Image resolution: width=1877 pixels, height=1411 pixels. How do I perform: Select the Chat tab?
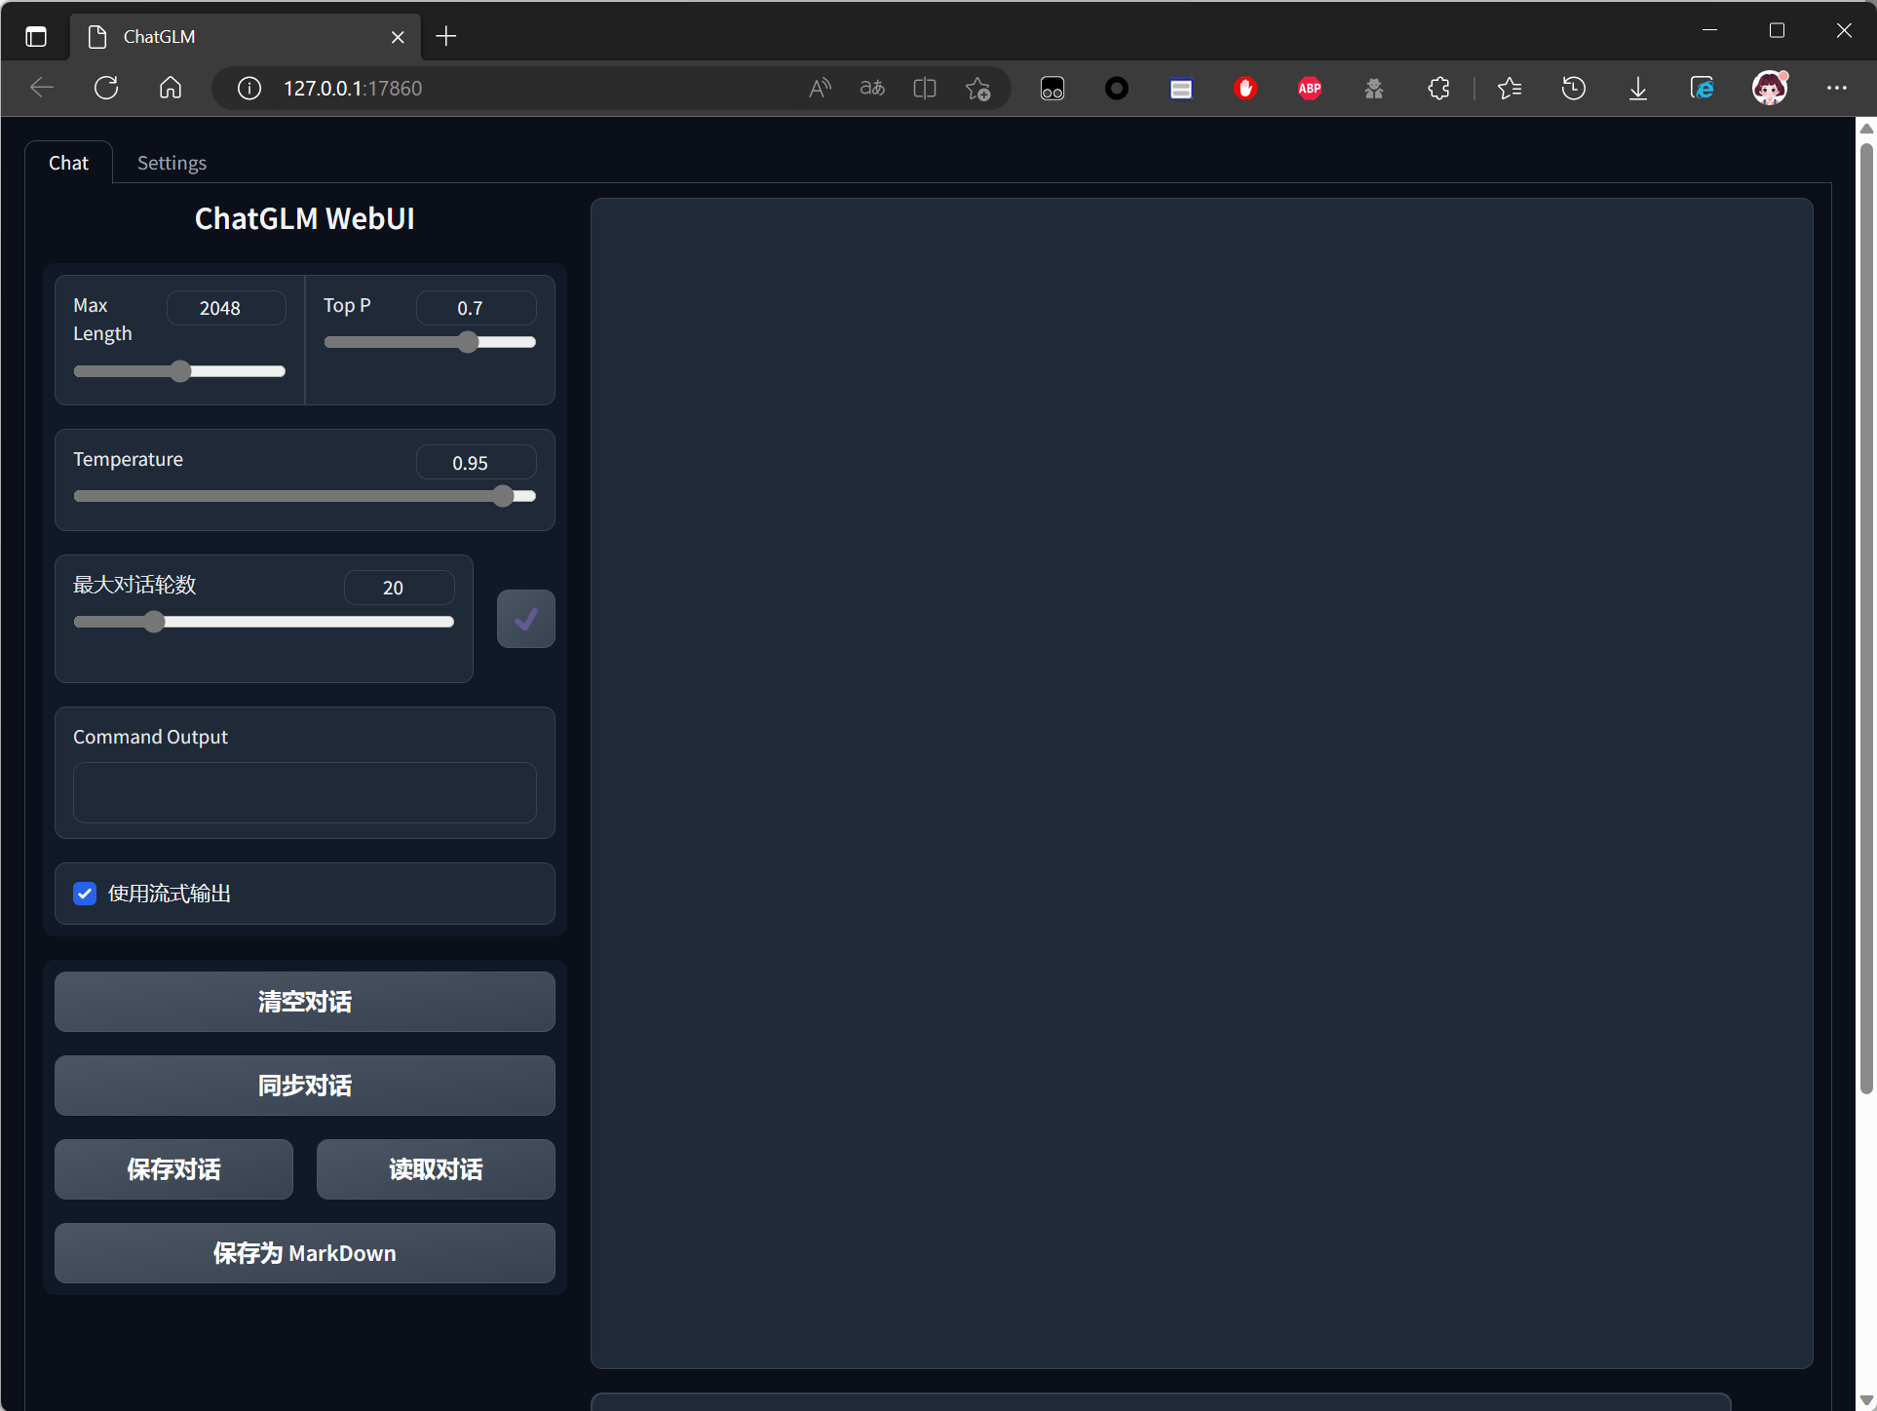click(x=68, y=163)
